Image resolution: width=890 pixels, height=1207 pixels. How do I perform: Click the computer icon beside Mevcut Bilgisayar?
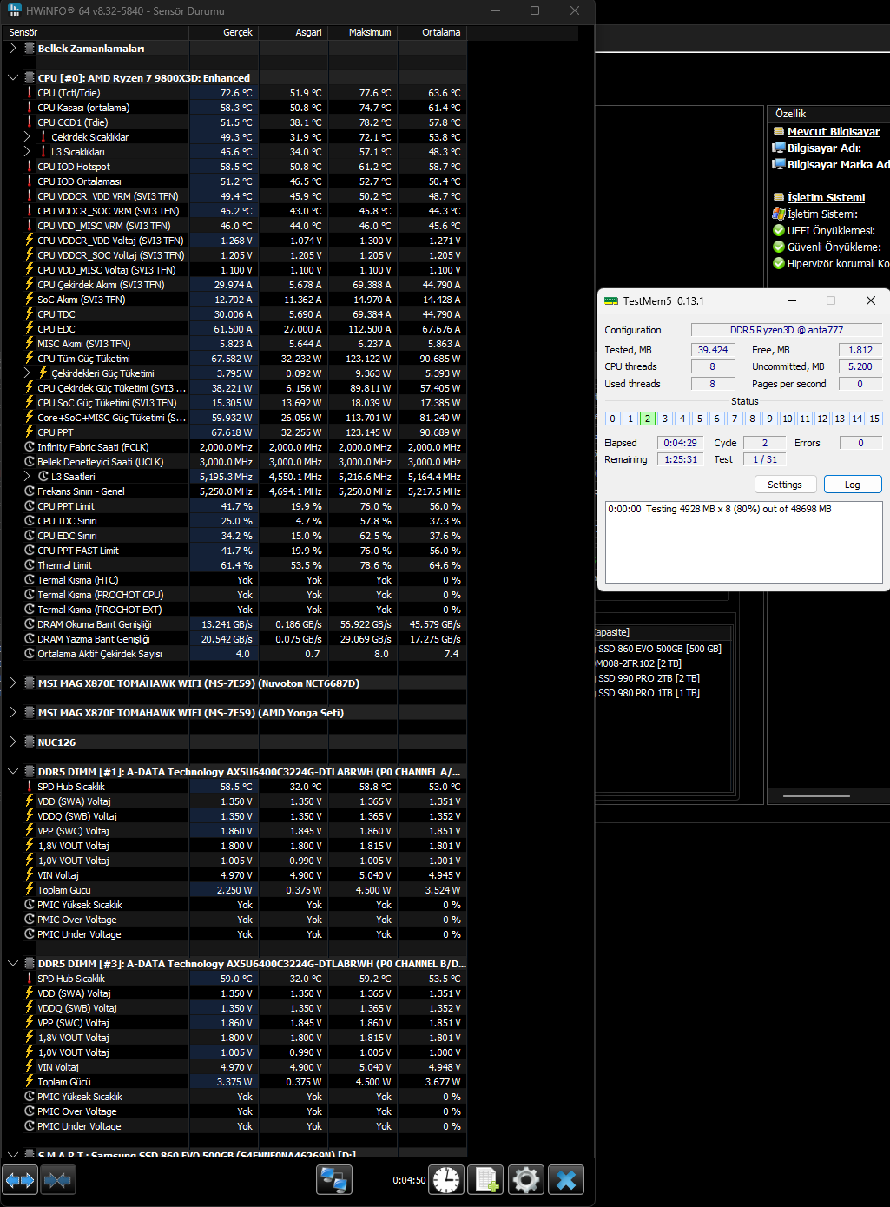click(x=779, y=132)
